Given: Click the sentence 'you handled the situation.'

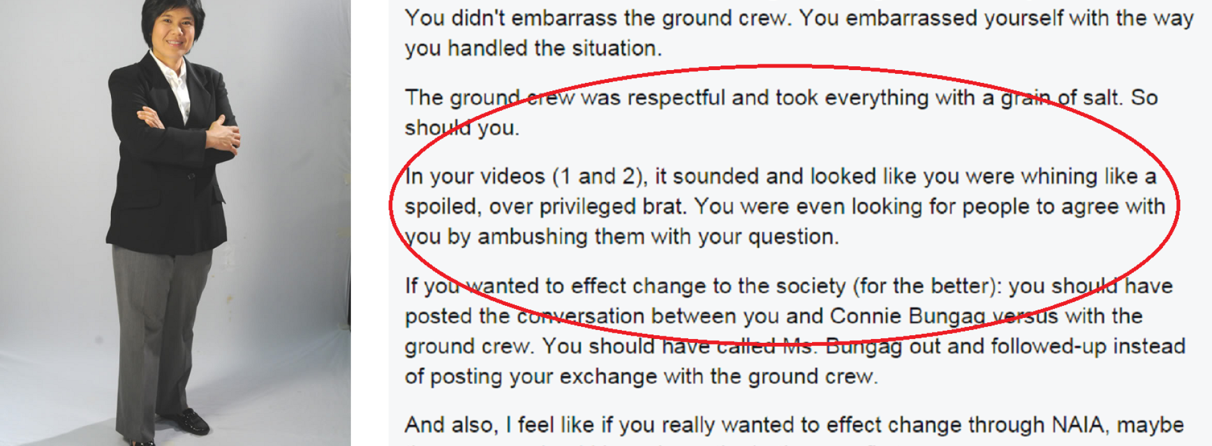Looking at the screenshot, I should (533, 48).
